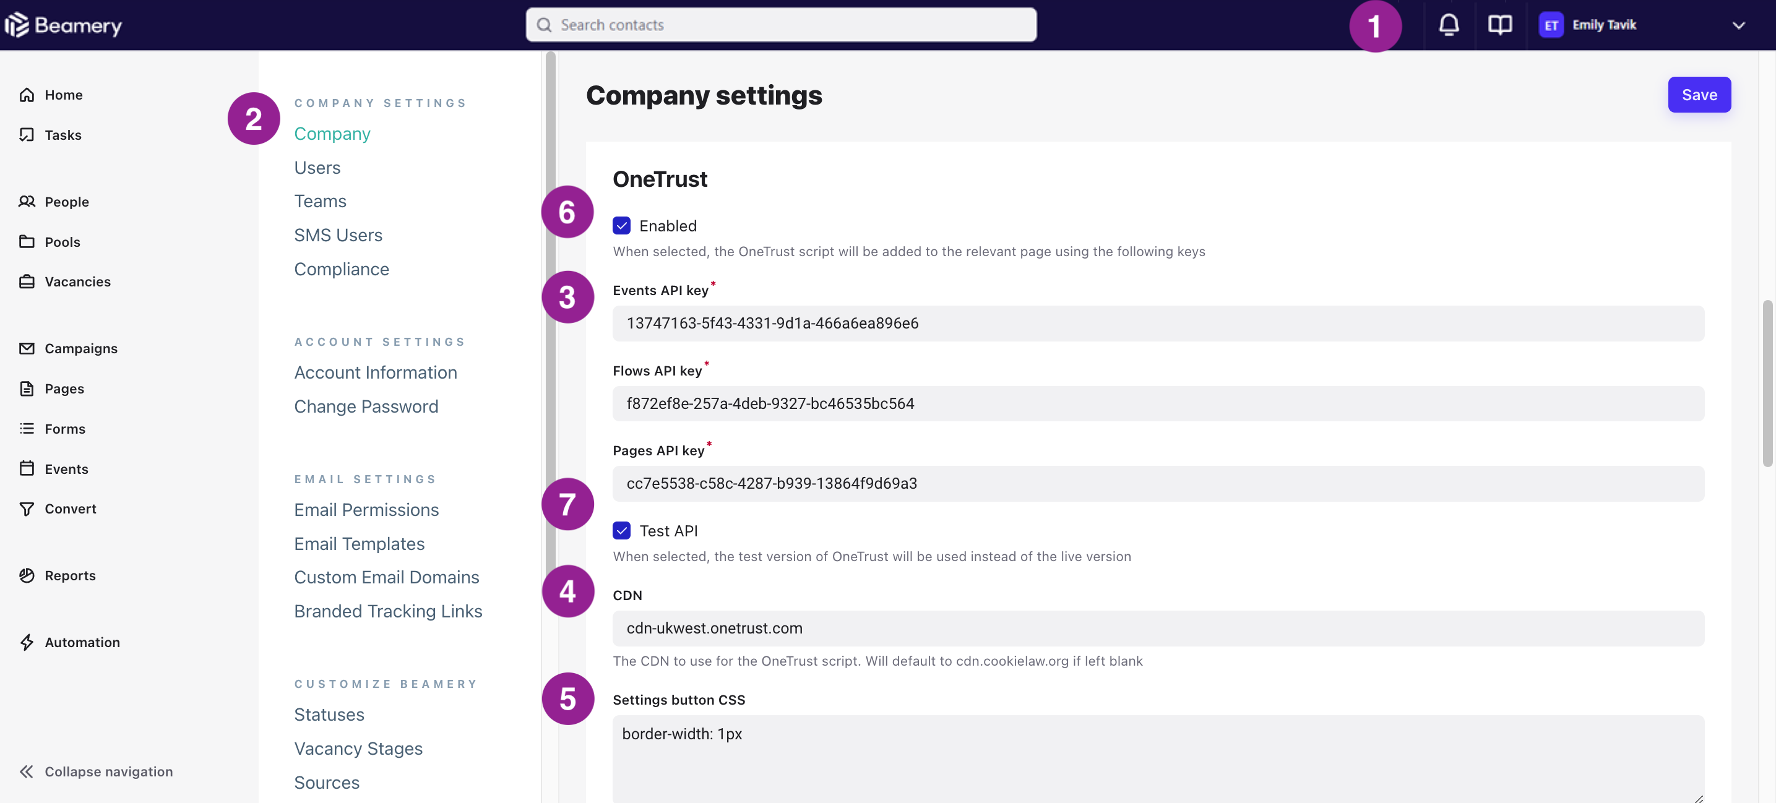The width and height of the screenshot is (1776, 803).
Task: Save the company settings
Action: tap(1699, 95)
